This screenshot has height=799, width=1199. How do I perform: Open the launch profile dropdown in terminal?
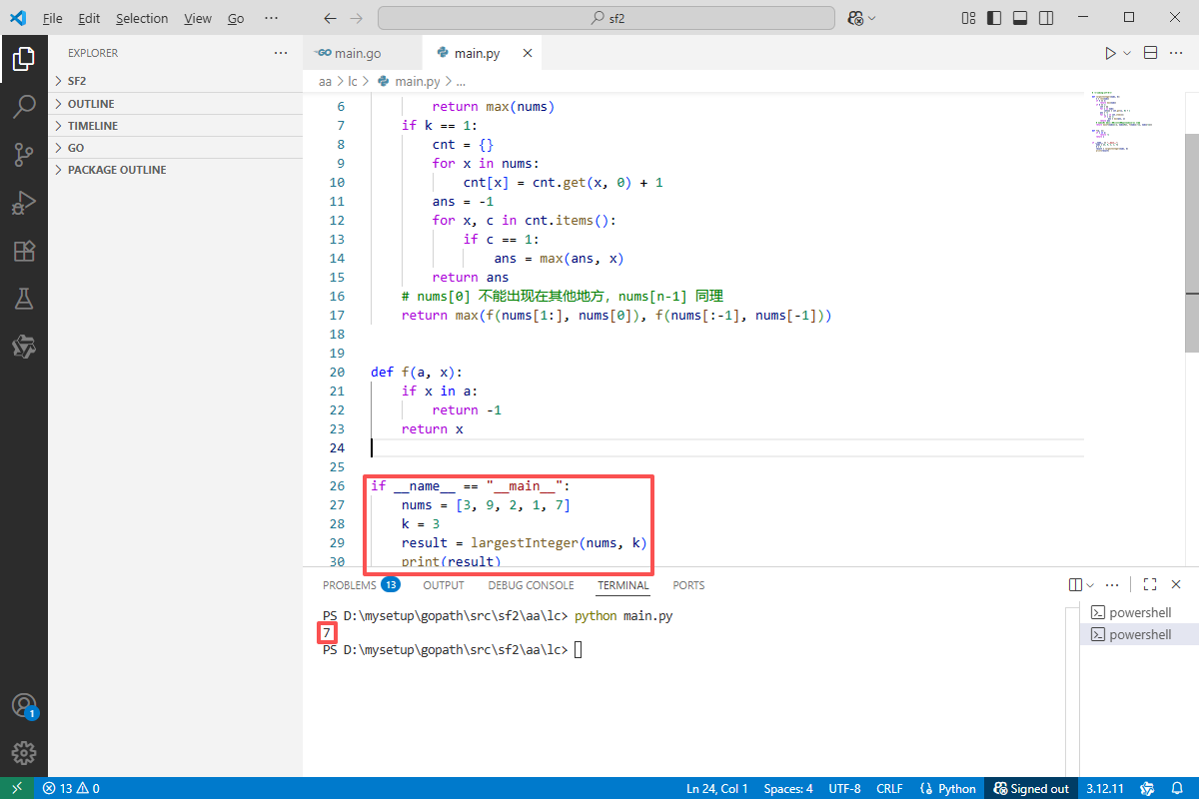tap(1090, 585)
